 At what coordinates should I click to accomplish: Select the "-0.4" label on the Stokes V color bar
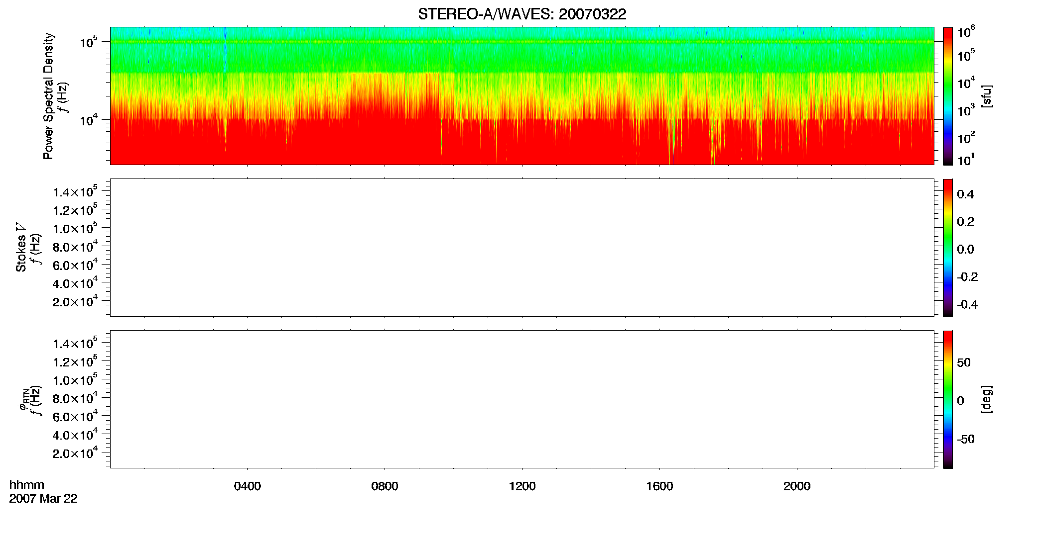(967, 305)
